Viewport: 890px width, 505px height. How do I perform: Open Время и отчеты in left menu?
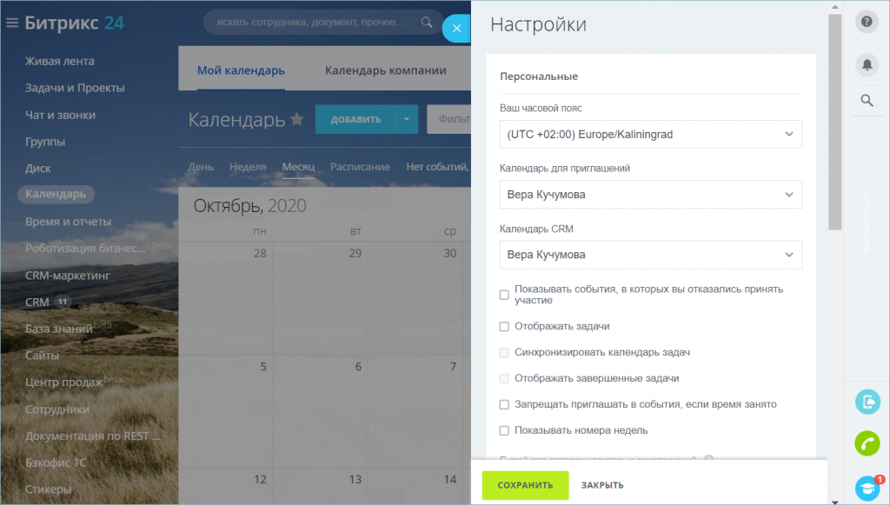click(68, 222)
